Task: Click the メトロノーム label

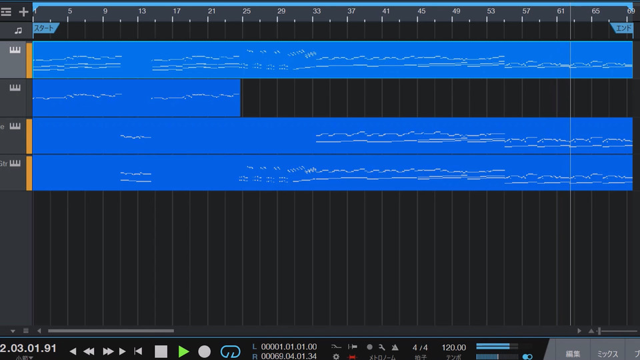Action: (x=382, y=357)
